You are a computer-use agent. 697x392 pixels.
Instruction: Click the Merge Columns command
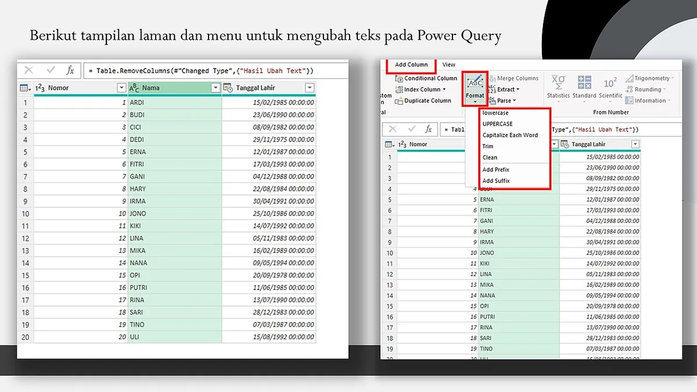pyautogui.click(x=513, y=78)
